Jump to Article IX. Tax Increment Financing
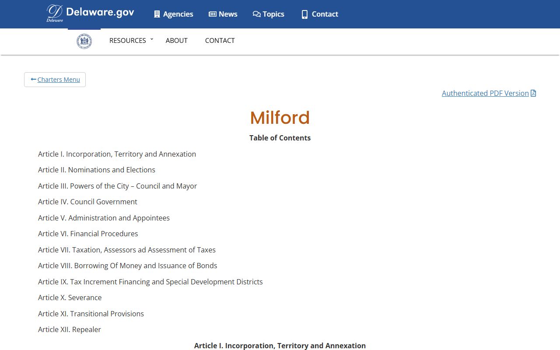560x350 pixels. pyautogui.click(x=150, y=282)
